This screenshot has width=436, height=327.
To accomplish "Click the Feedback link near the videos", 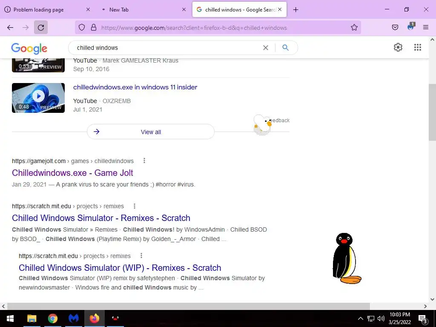I will pyautogui.click(x=279, y=120).
